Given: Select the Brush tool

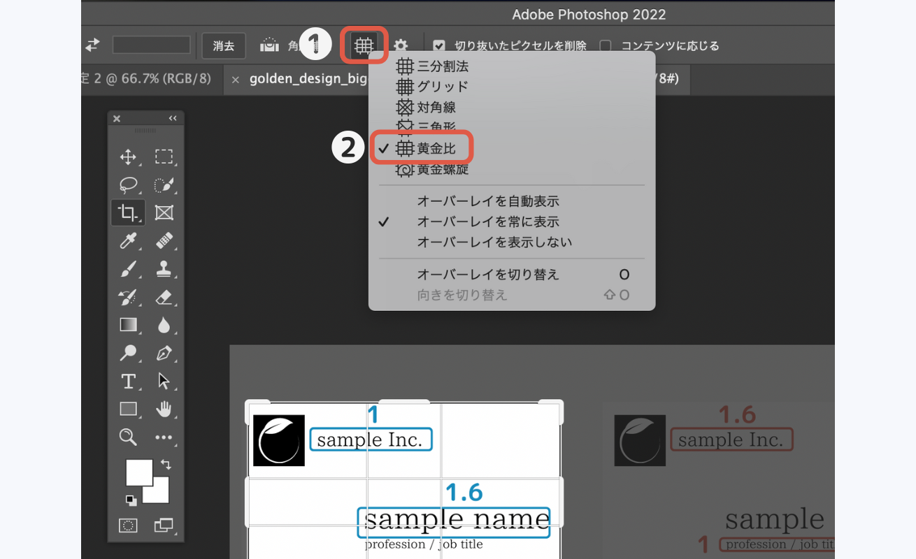Looking at the screenshot, I should pyautogui.click(x=128, y=269).
